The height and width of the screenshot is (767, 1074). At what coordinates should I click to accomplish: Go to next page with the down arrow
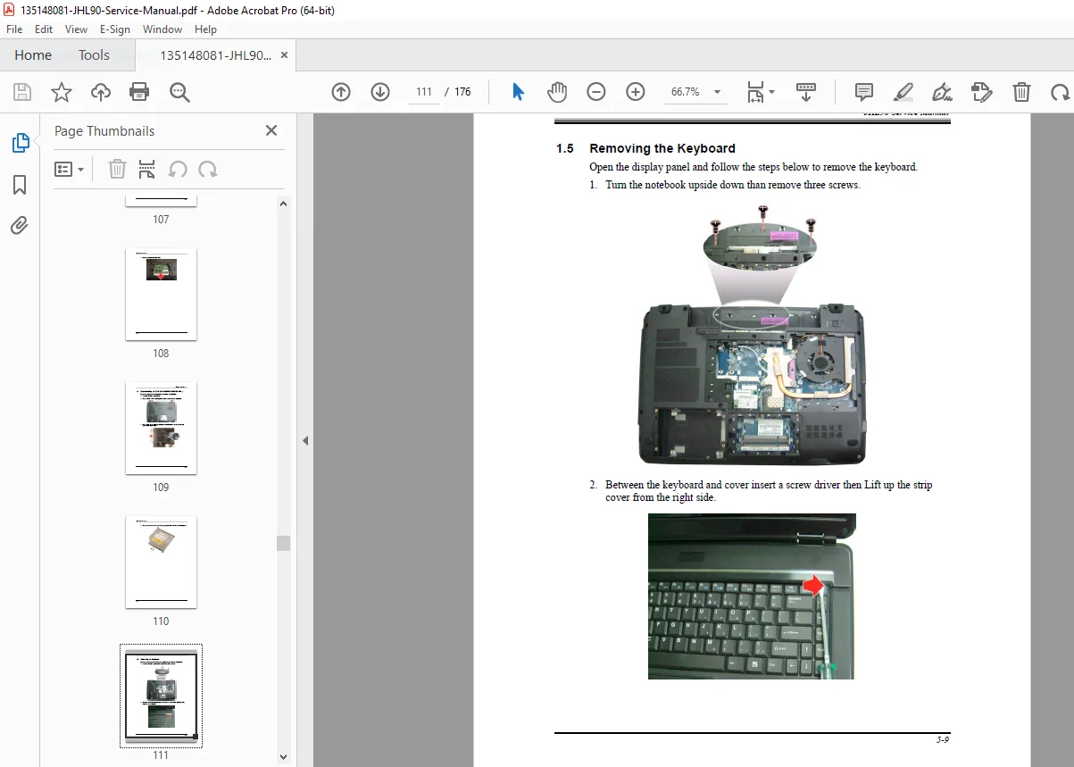380,92
